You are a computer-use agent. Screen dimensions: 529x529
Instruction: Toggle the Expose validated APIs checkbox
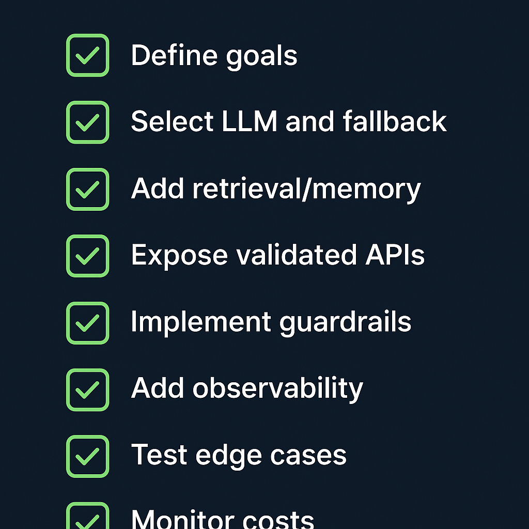click(x=87, y=256)
